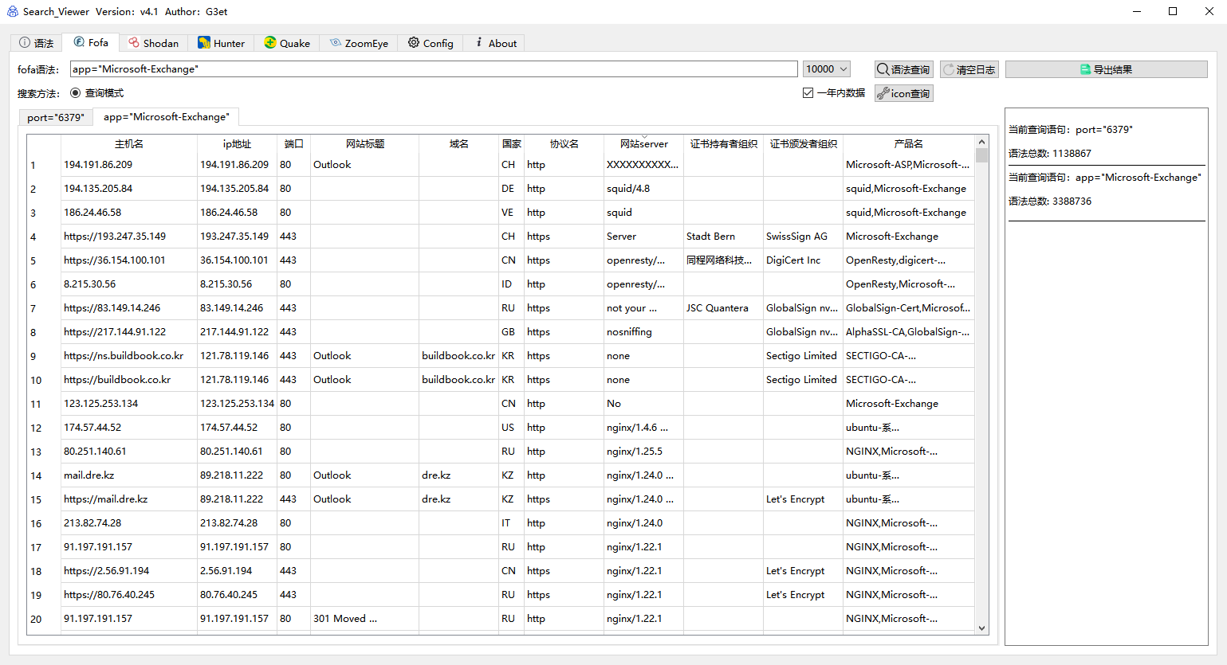Click the table scrollbar down arrow
The image size is (1227, 665).
point(981,628)
